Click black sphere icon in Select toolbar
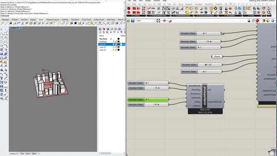This screenshot has height=156, width=277. click(x=76, y=23)
